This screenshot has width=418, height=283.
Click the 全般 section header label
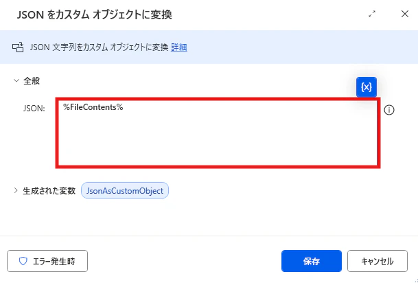tap(32, 80)
